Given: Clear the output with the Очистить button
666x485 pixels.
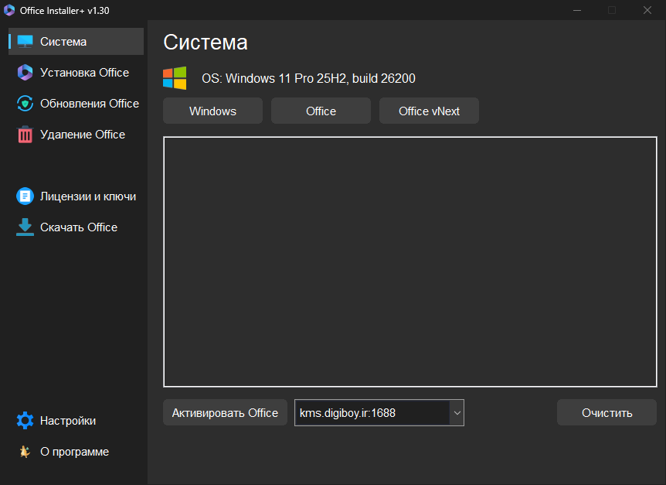Looking at the screenshot, I should tap(607, 413).
